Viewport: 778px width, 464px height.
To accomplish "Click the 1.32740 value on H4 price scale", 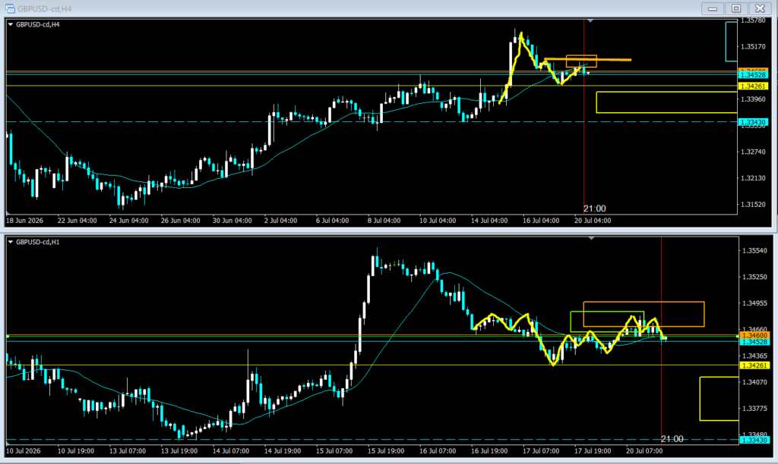I will pos(753,152).
